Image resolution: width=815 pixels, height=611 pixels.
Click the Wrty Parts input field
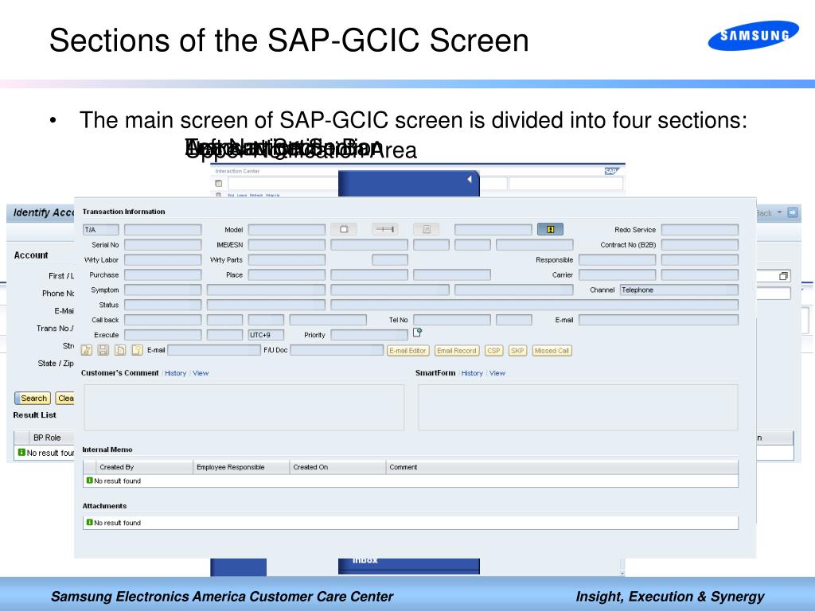pos(287,260)
